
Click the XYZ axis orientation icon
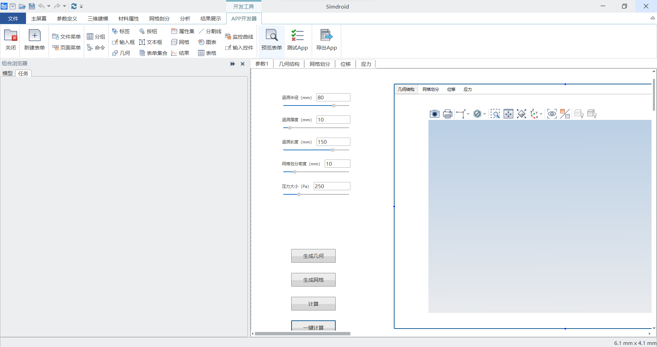coord(534,114)
